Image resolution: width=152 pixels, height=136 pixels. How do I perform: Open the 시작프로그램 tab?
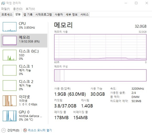[x=44, y=14]
